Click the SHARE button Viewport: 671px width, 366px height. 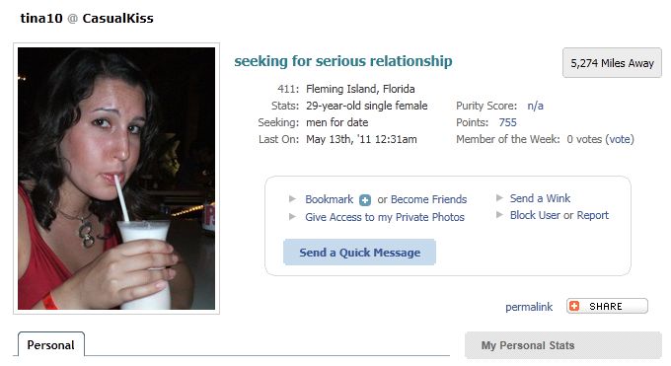607,306
